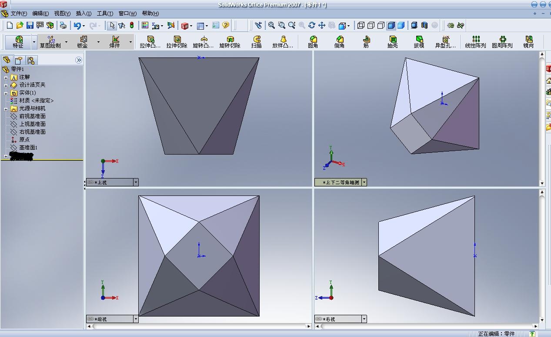Screen dimensions: 551x337
Task: Open dropdown arrow next to 特征
Action: [34, 42]
